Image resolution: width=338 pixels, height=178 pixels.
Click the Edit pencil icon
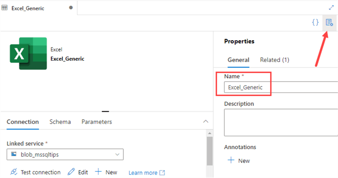71,172
